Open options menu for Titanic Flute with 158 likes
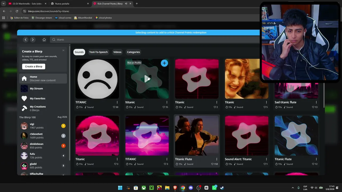 coord(217,159)
